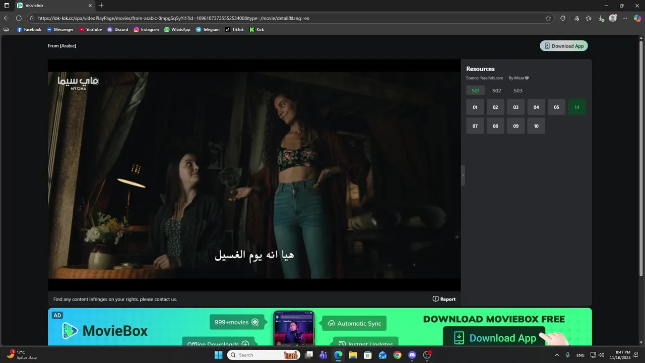Open the browser Downloads icon
This screenshot has height=363, width=645.
601,18
